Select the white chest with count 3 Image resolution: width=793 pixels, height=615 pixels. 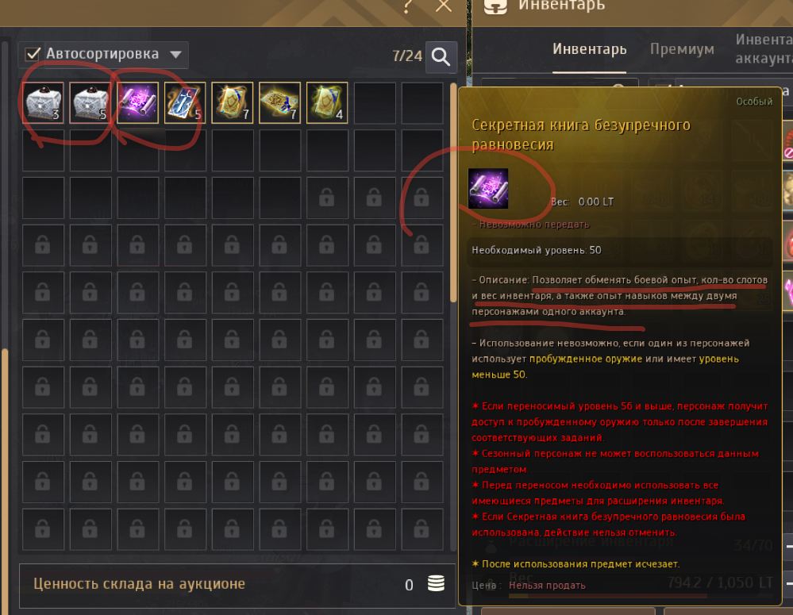click(x=43, y=102)
